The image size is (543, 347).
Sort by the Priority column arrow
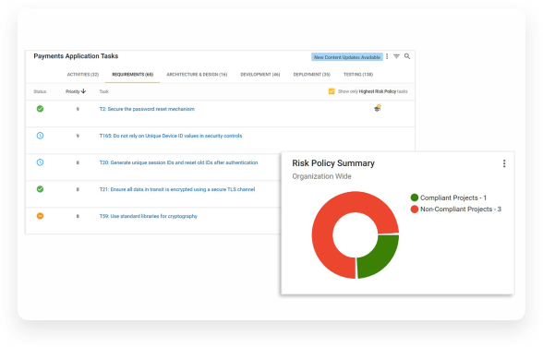pyautogui.click(x=83, y=91)
